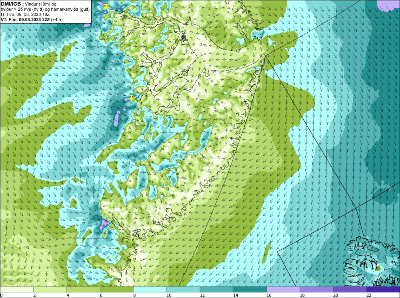Select the 14–16 m/s dark teal swatch

250,290
